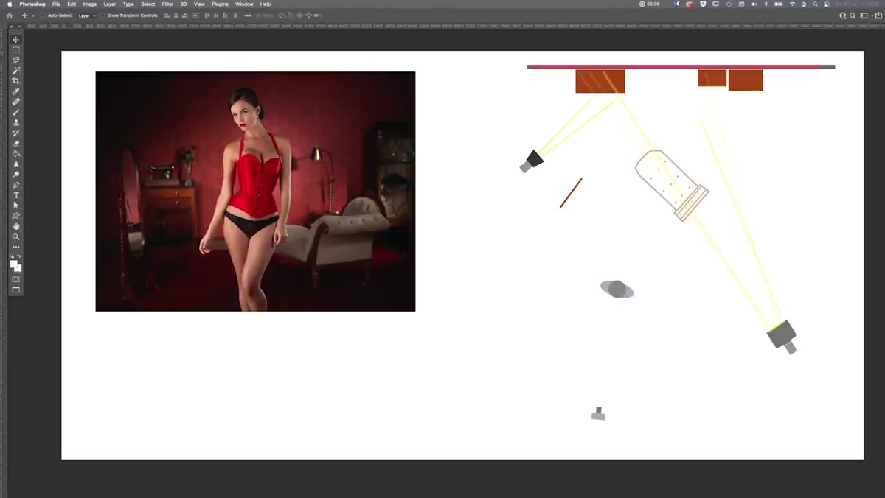Activate the Zoom tool in toolbar
The height and width of the screenshot is (498, 885).
tap(15, 236)
